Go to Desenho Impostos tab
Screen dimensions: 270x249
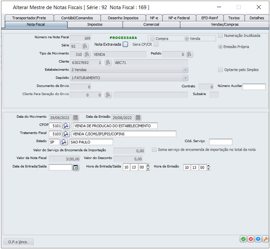point(123,18)
